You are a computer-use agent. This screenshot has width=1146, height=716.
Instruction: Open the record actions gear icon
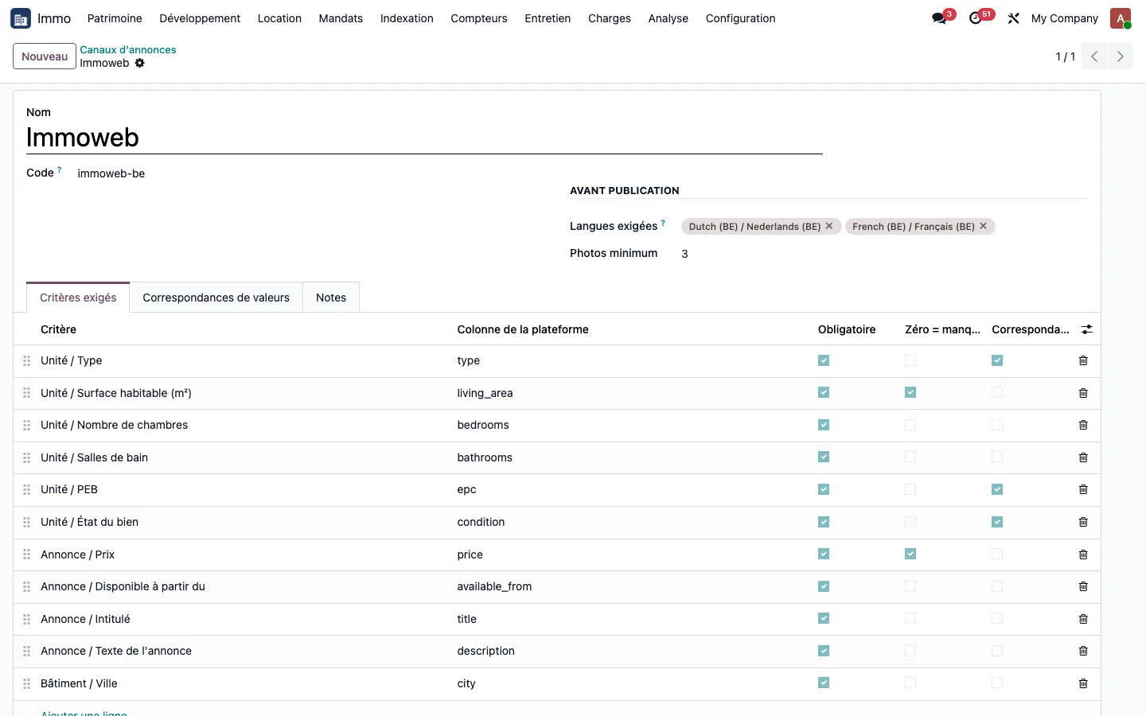[140, 63]
